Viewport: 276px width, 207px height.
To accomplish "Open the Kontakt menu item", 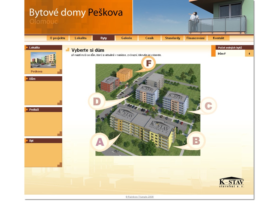I will [x=218, y=38].
